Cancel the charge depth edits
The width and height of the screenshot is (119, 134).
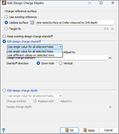(x=109, y=130)
